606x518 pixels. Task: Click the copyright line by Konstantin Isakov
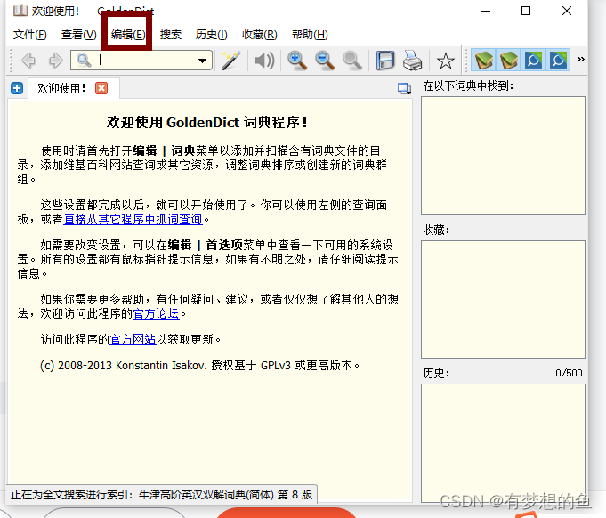coord(200,365)
